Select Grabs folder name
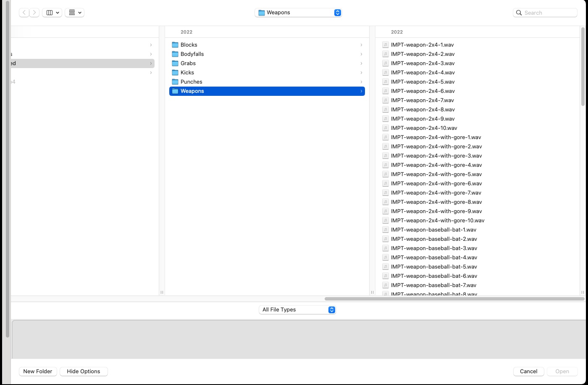 [x=188, y=63]
